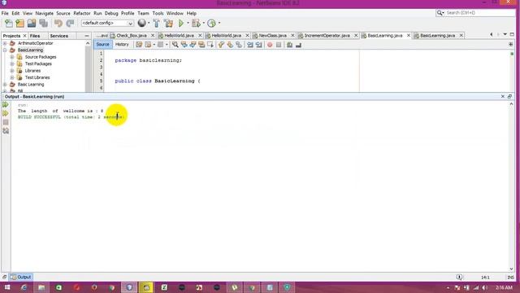Click the Re-run icon in Output panel

tap(6, 105)
